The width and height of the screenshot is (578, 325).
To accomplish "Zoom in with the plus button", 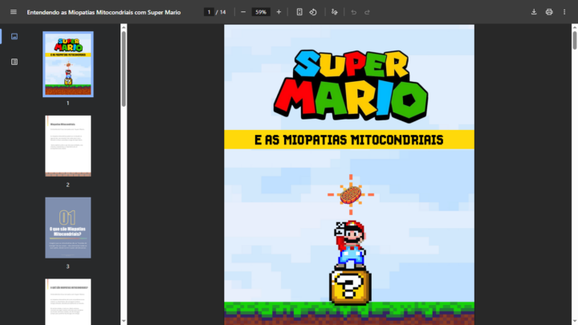I will [x=279, y=12].
